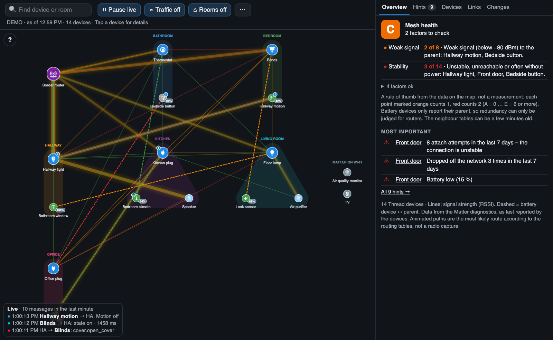Click the Floor lamp node
553x340 pixels.
point(272,152)
